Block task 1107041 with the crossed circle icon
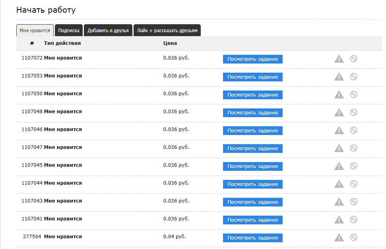386x249 pixels. [x=353, y=220]
